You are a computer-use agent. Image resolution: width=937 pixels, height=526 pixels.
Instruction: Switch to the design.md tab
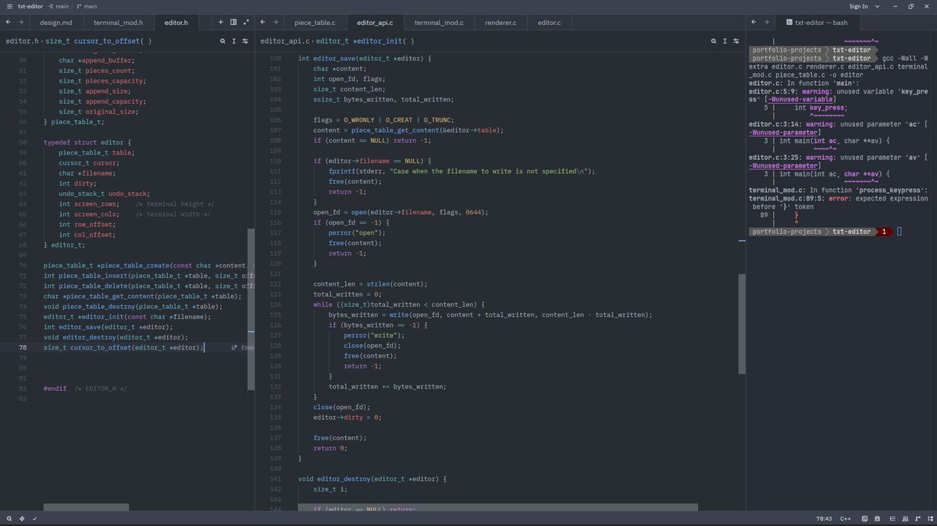point(56,23)
